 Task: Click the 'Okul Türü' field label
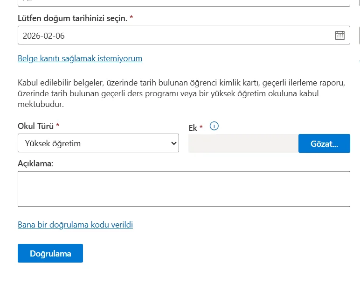35,126
